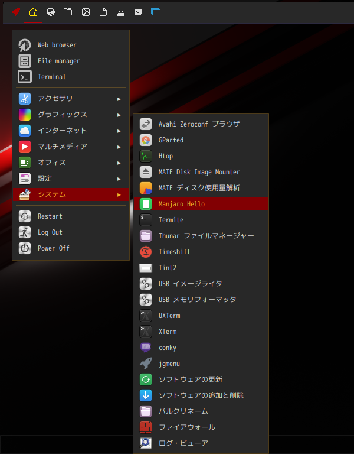Click the GParted disc icon
354x454 pixels.
pos(146,140)
